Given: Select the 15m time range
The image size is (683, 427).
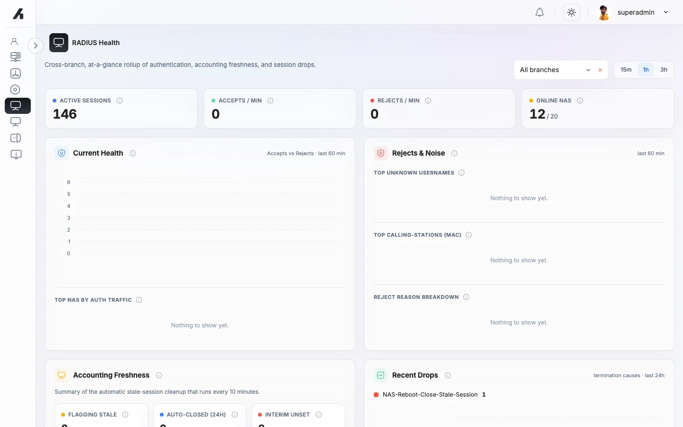Looking at the screenshot, I should click(626, 70).
